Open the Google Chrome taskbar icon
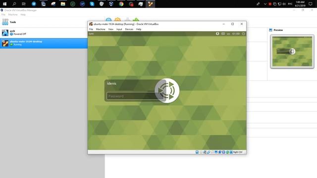The width and height of the screenshot is (317, 178). pos(121,4)
